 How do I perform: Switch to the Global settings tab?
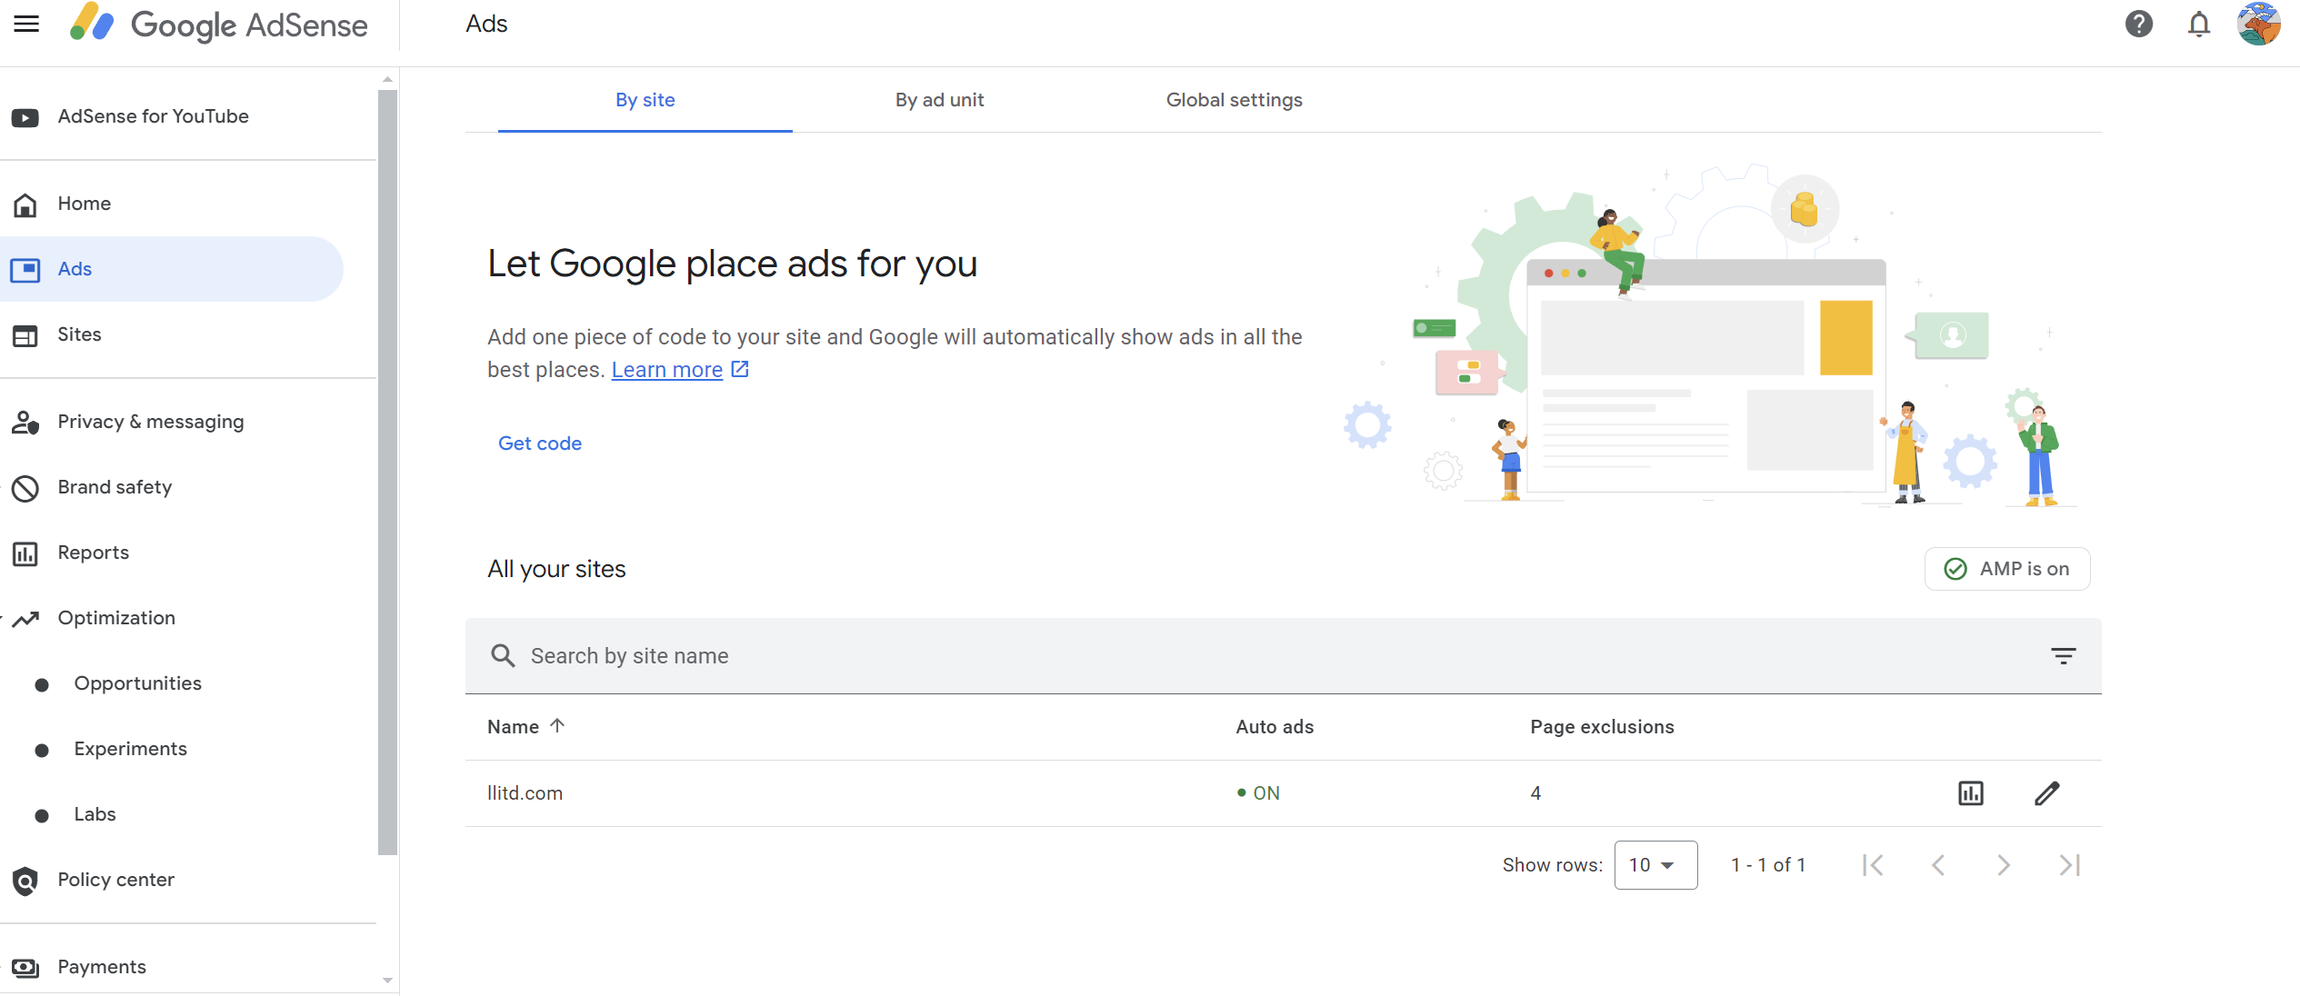1234,100
